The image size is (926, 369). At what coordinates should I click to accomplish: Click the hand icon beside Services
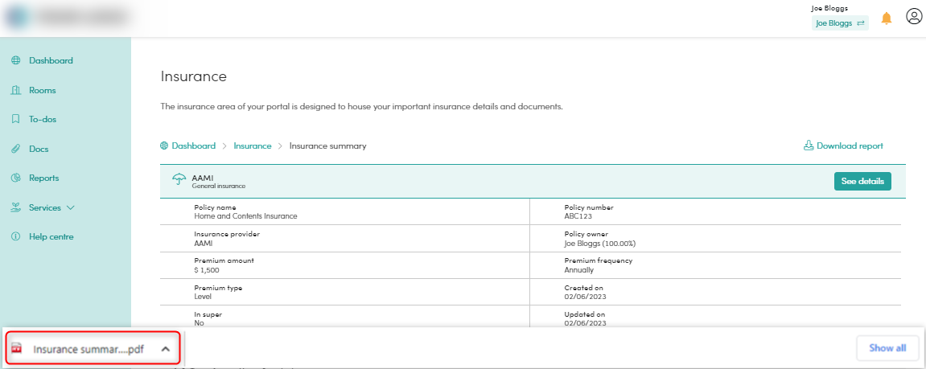[16, 208]
